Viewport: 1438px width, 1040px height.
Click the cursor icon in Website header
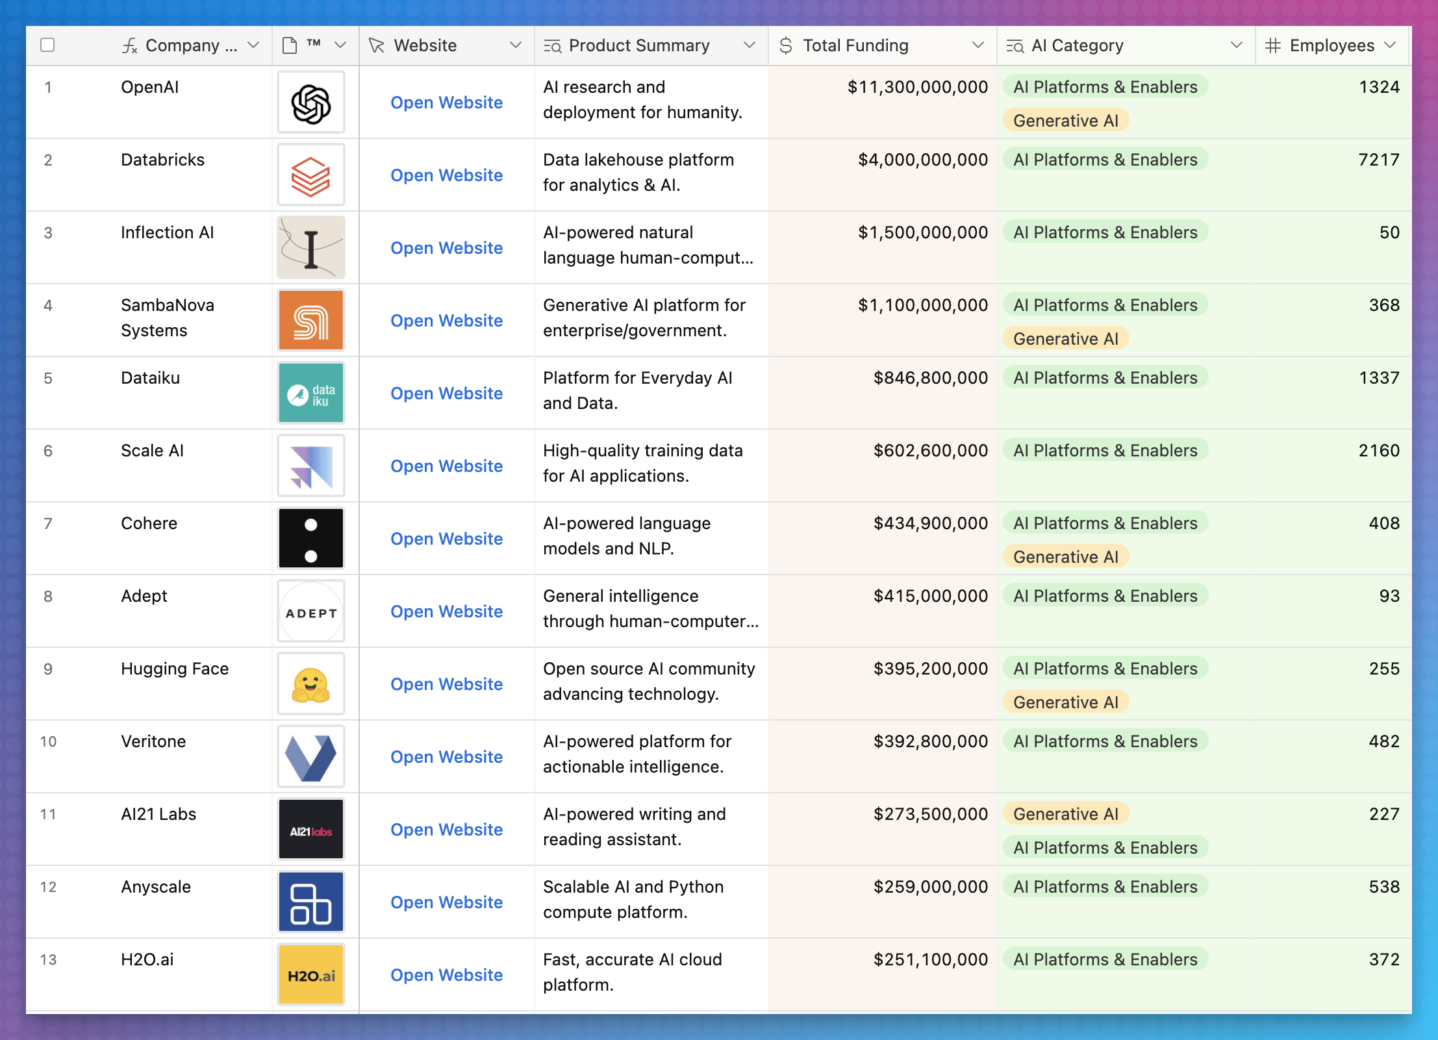click(x=377, y=45)
